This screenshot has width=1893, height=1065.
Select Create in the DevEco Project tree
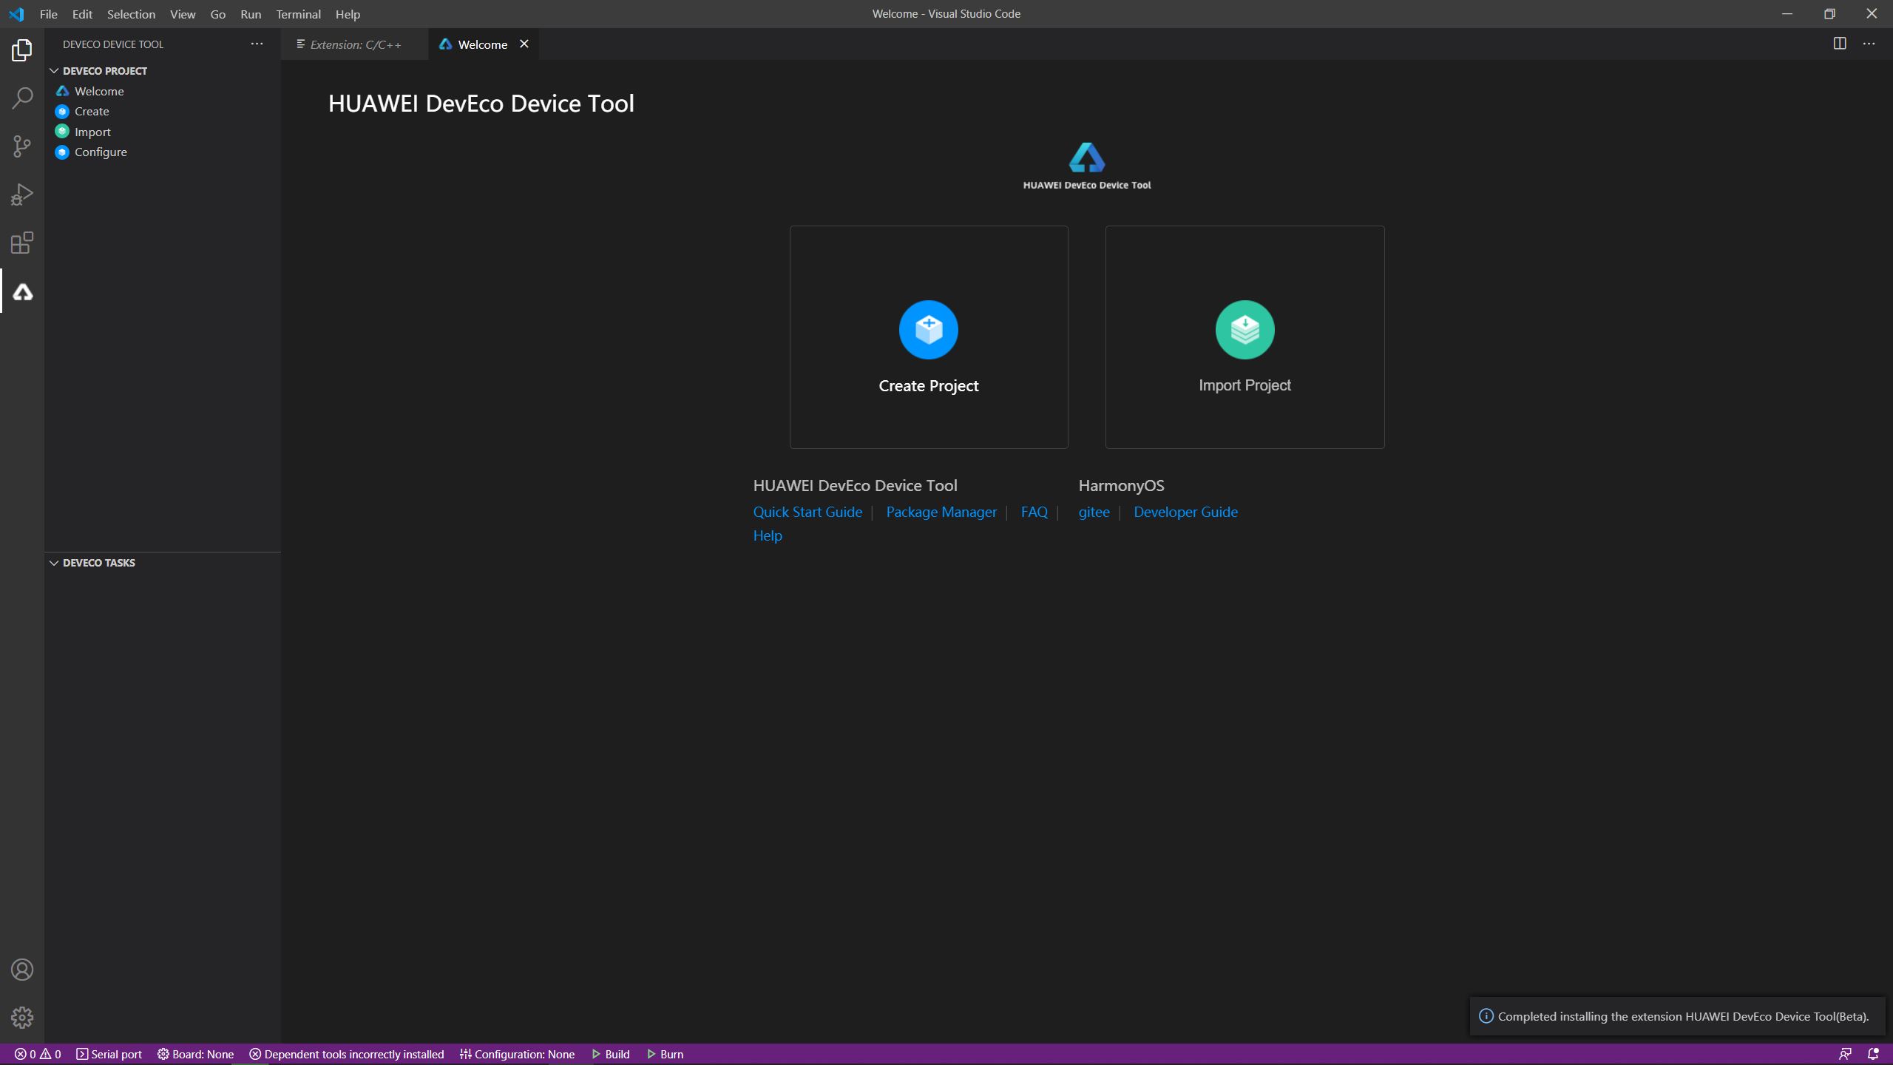point(162,111)
